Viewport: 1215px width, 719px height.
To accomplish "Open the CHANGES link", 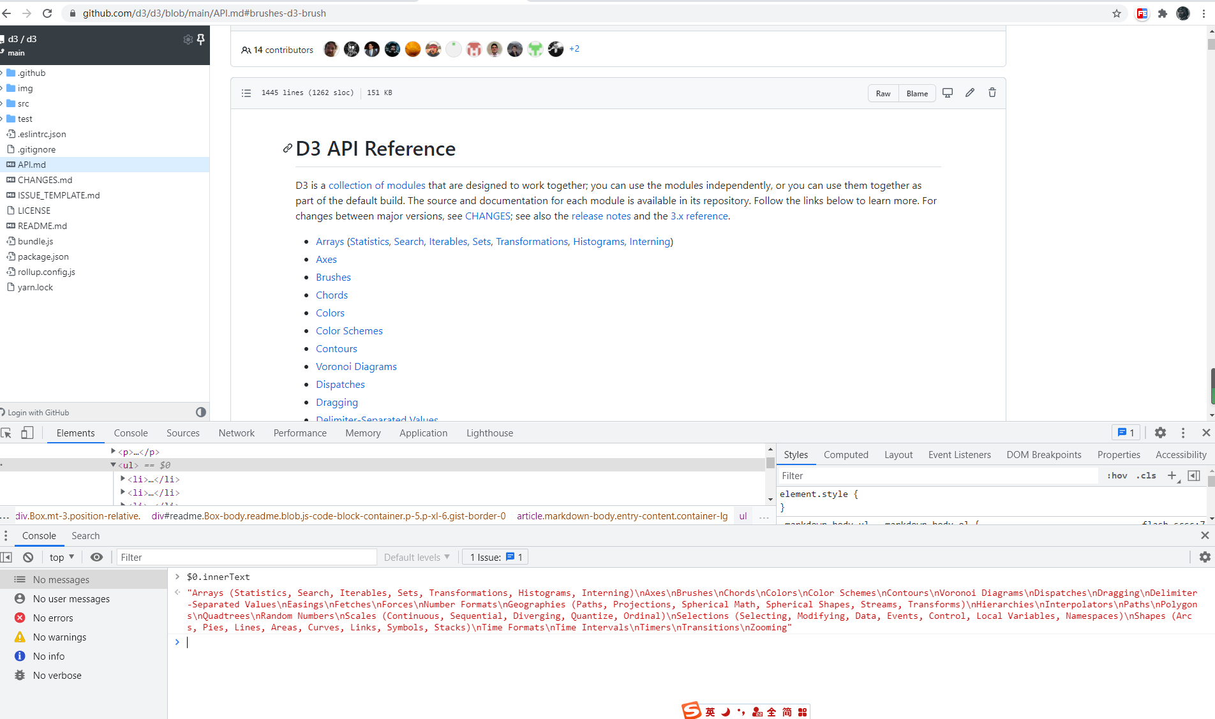I will pyautogui.click(x=488, y=216).
